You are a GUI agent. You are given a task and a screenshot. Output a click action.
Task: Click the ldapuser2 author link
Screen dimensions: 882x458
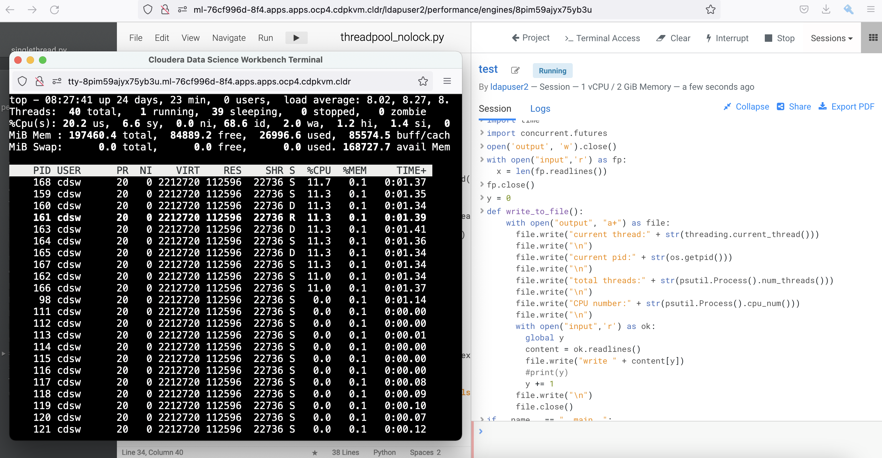click(509, 87)
